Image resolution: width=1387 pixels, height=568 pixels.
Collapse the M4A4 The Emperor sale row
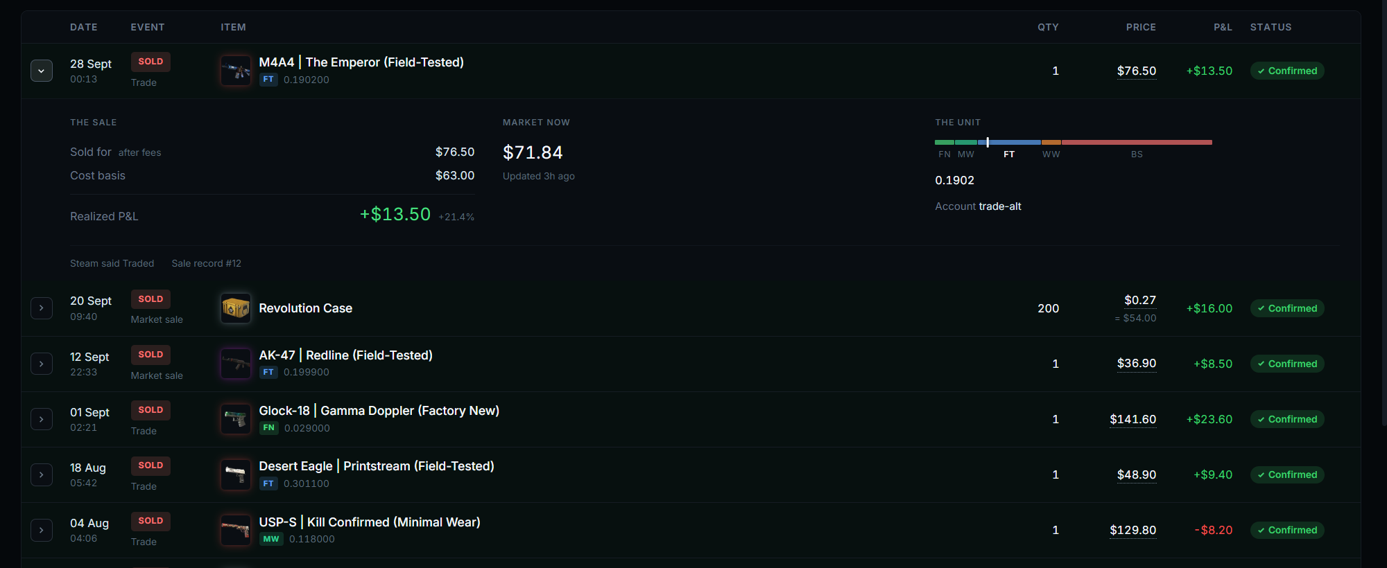tap(42, 71)
